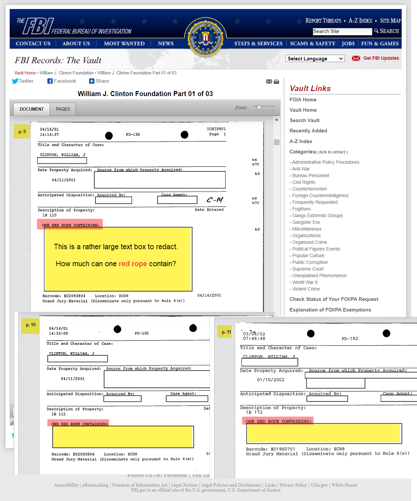Open the Site Map link

390,21
